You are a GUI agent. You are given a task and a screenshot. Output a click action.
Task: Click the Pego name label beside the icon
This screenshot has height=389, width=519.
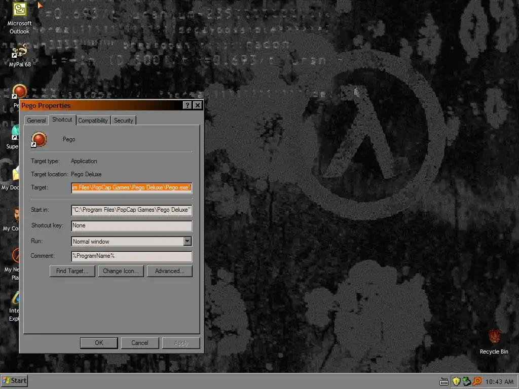point(69,139)
